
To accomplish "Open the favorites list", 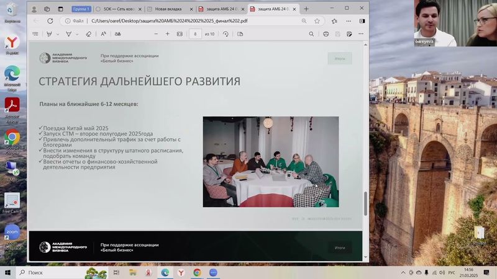I will pos(334,21).
